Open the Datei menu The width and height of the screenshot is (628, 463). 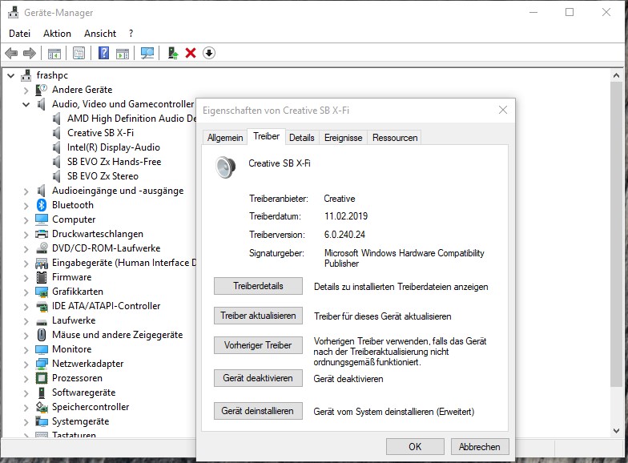tap(19, 34)
